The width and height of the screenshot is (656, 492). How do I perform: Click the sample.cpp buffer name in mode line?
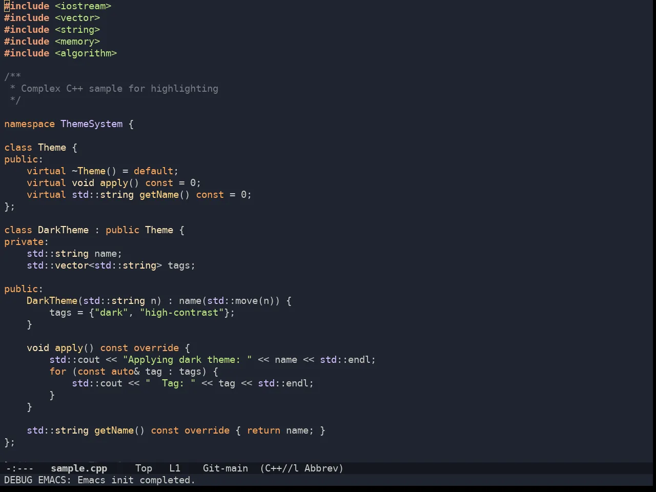click(79, 468)
